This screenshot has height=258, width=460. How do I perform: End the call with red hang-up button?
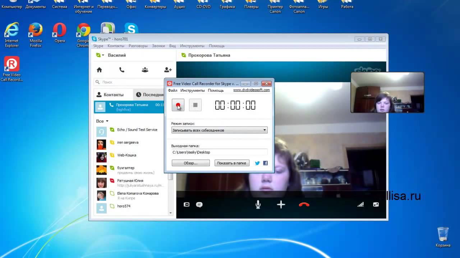pyautogui.click(x=304, y=205)
